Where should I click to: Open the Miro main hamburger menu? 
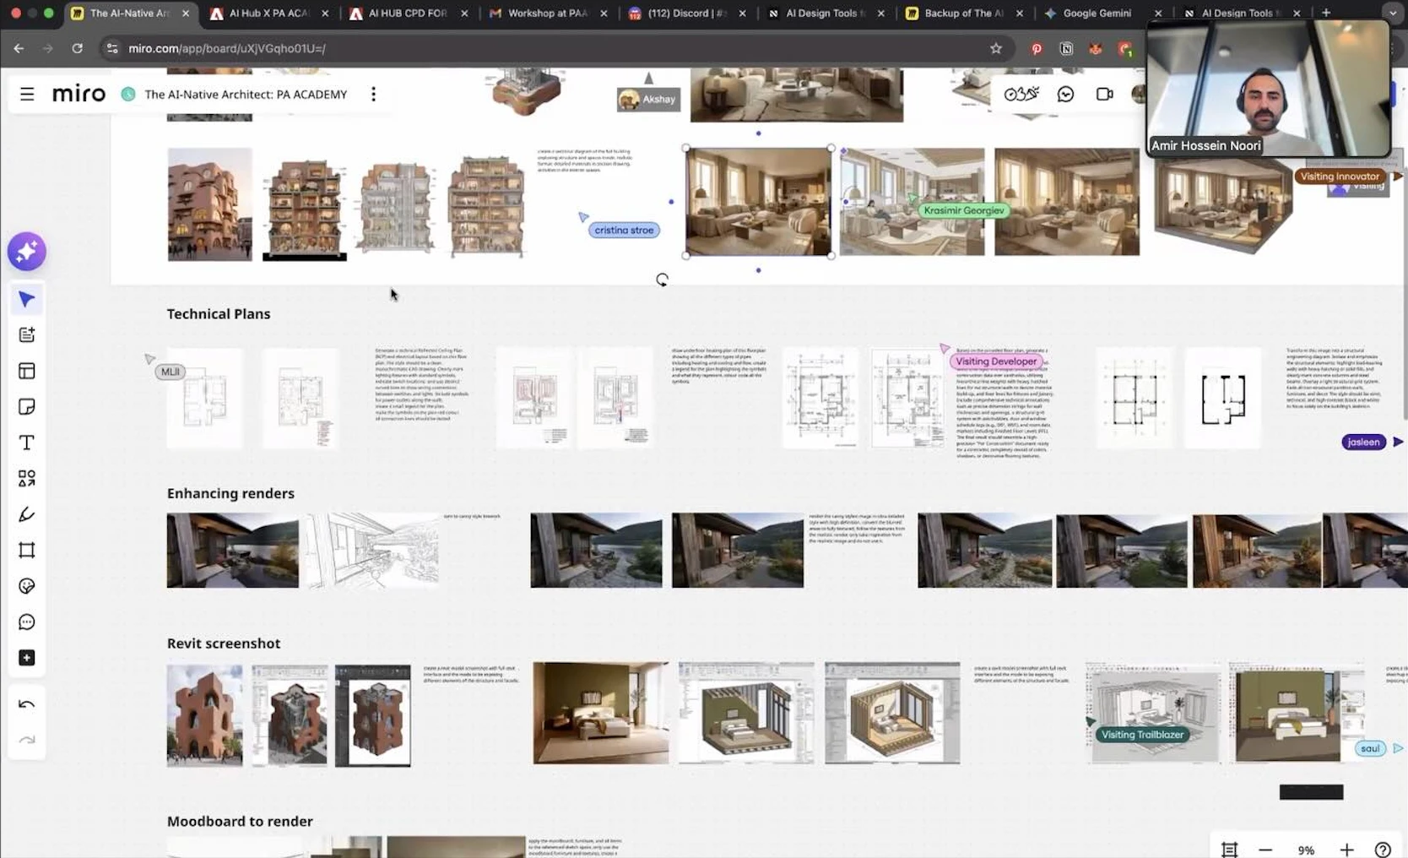[27, 94]
